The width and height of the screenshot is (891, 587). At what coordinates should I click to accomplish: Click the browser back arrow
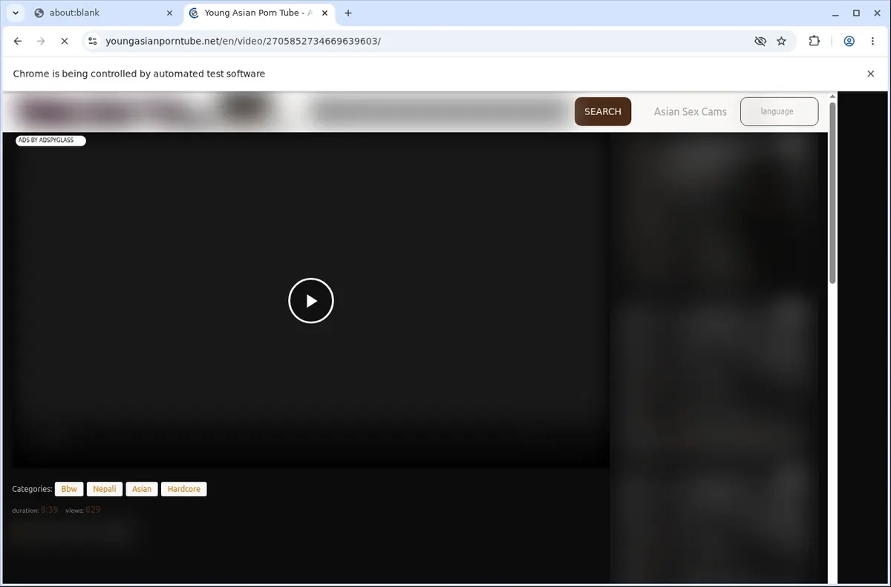(18, 42)
